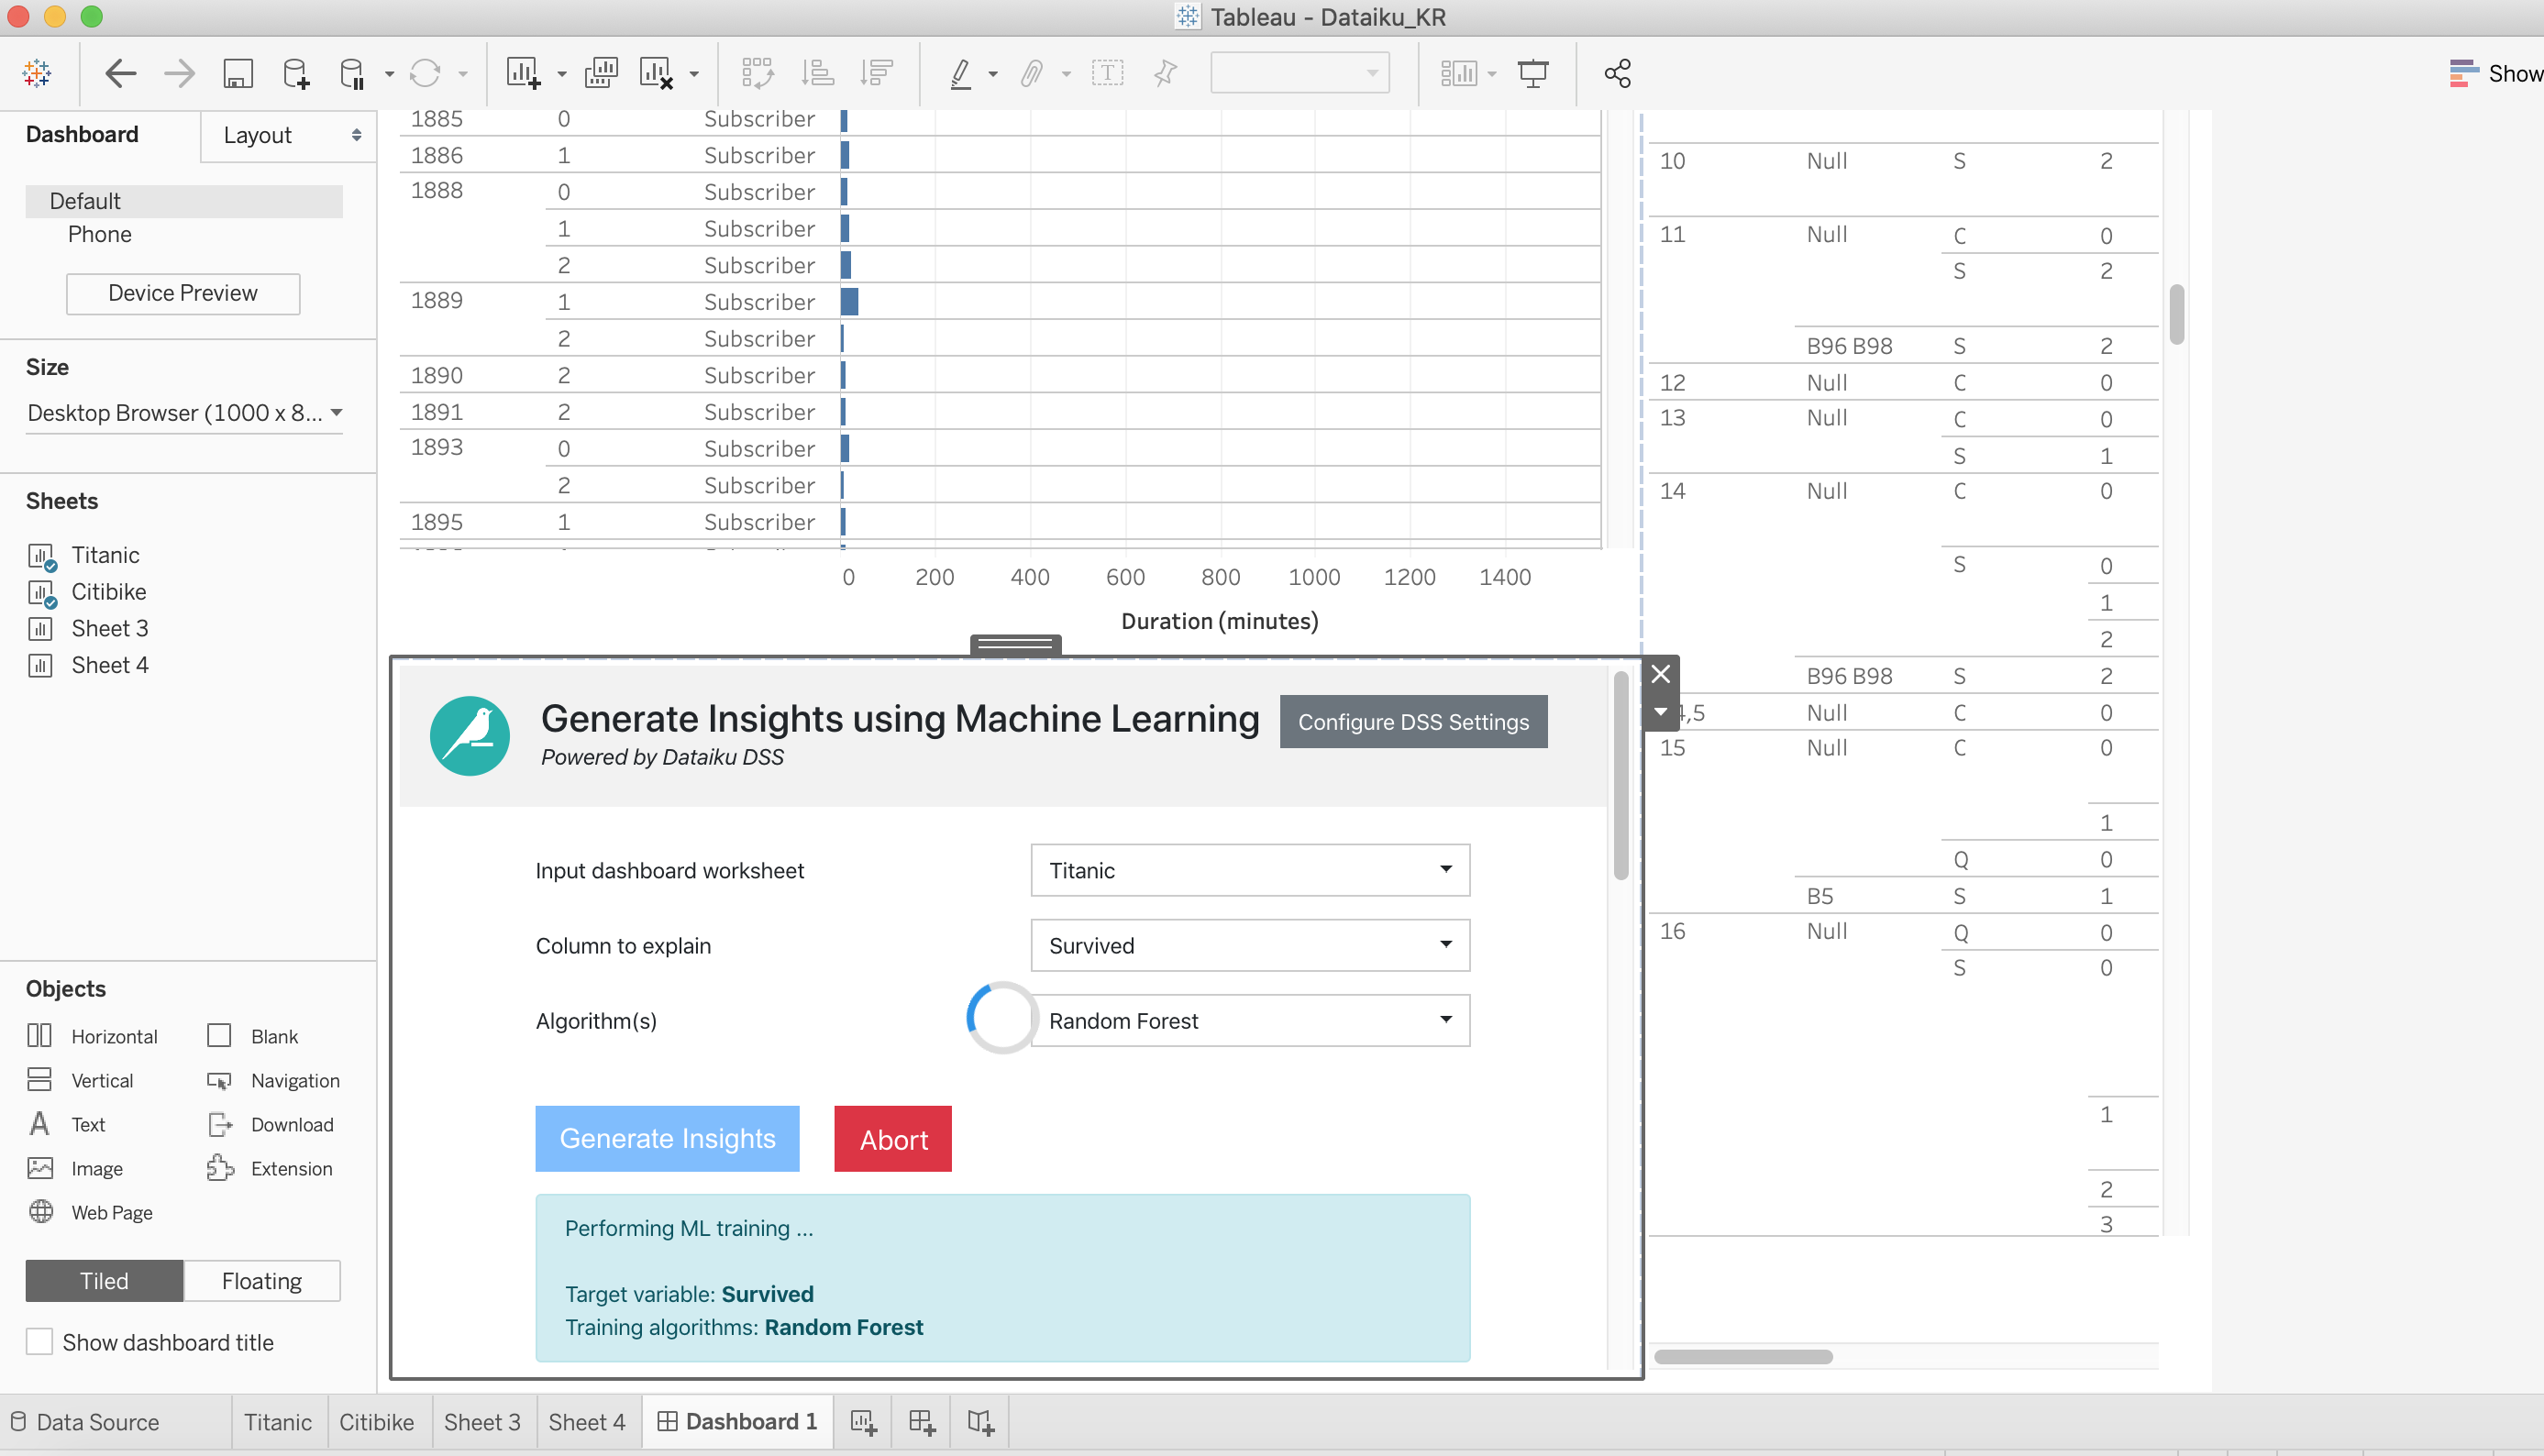Switch to the Sheet 3 tab
The width and height of the screenshot is (2544, 1456).
(482, 1422)
